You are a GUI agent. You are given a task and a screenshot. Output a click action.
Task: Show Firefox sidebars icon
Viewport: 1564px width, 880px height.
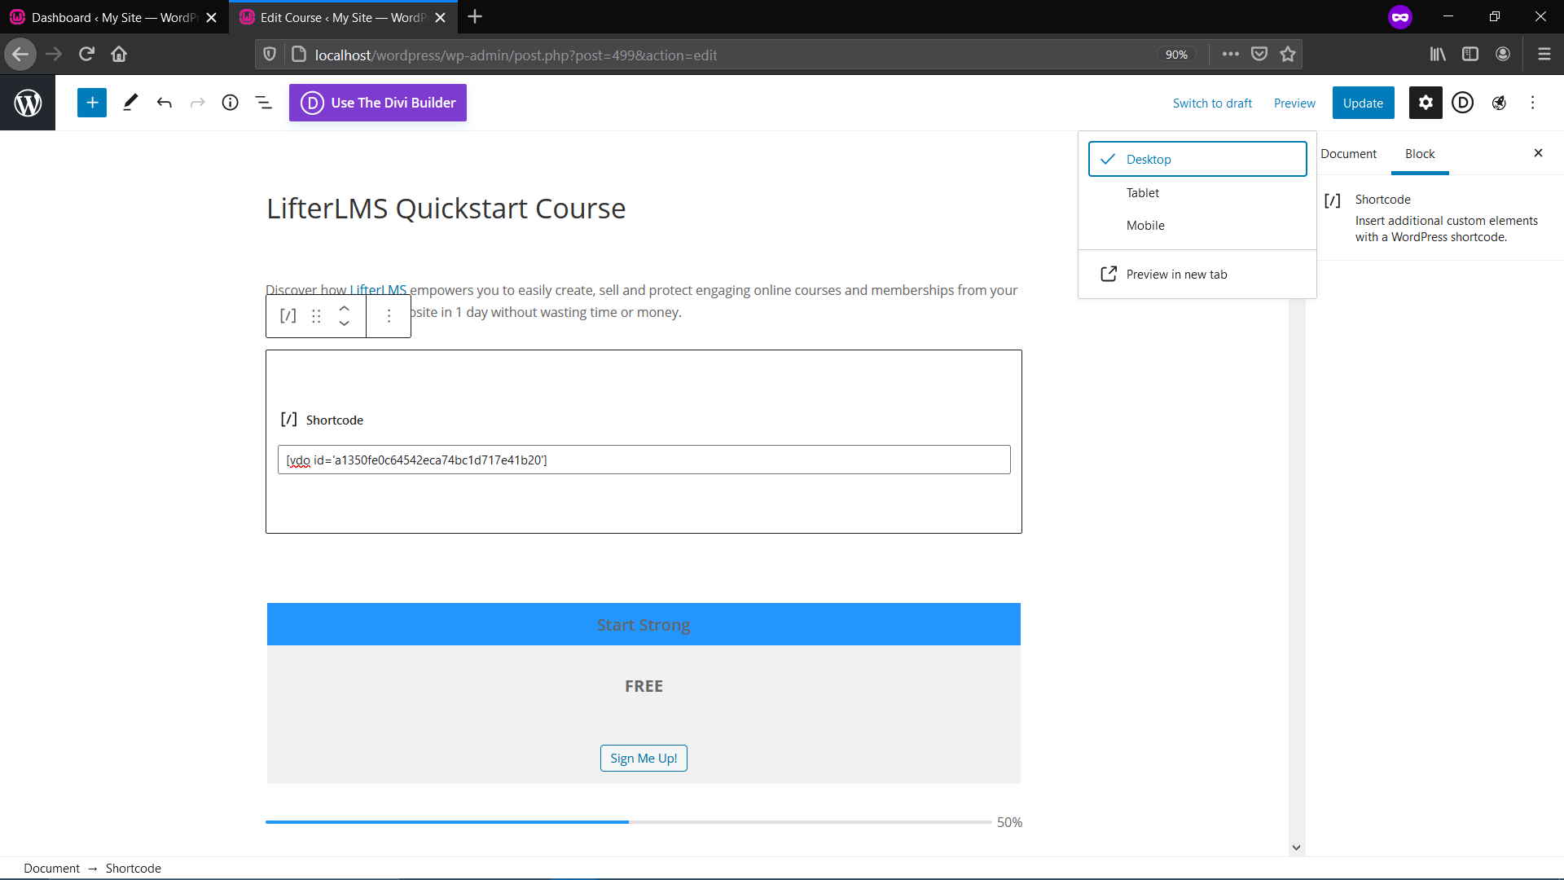click(x=1470, y=55)
